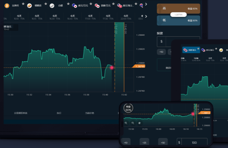
Task: Choose the silver asset icon
Action: pos(52,6)
